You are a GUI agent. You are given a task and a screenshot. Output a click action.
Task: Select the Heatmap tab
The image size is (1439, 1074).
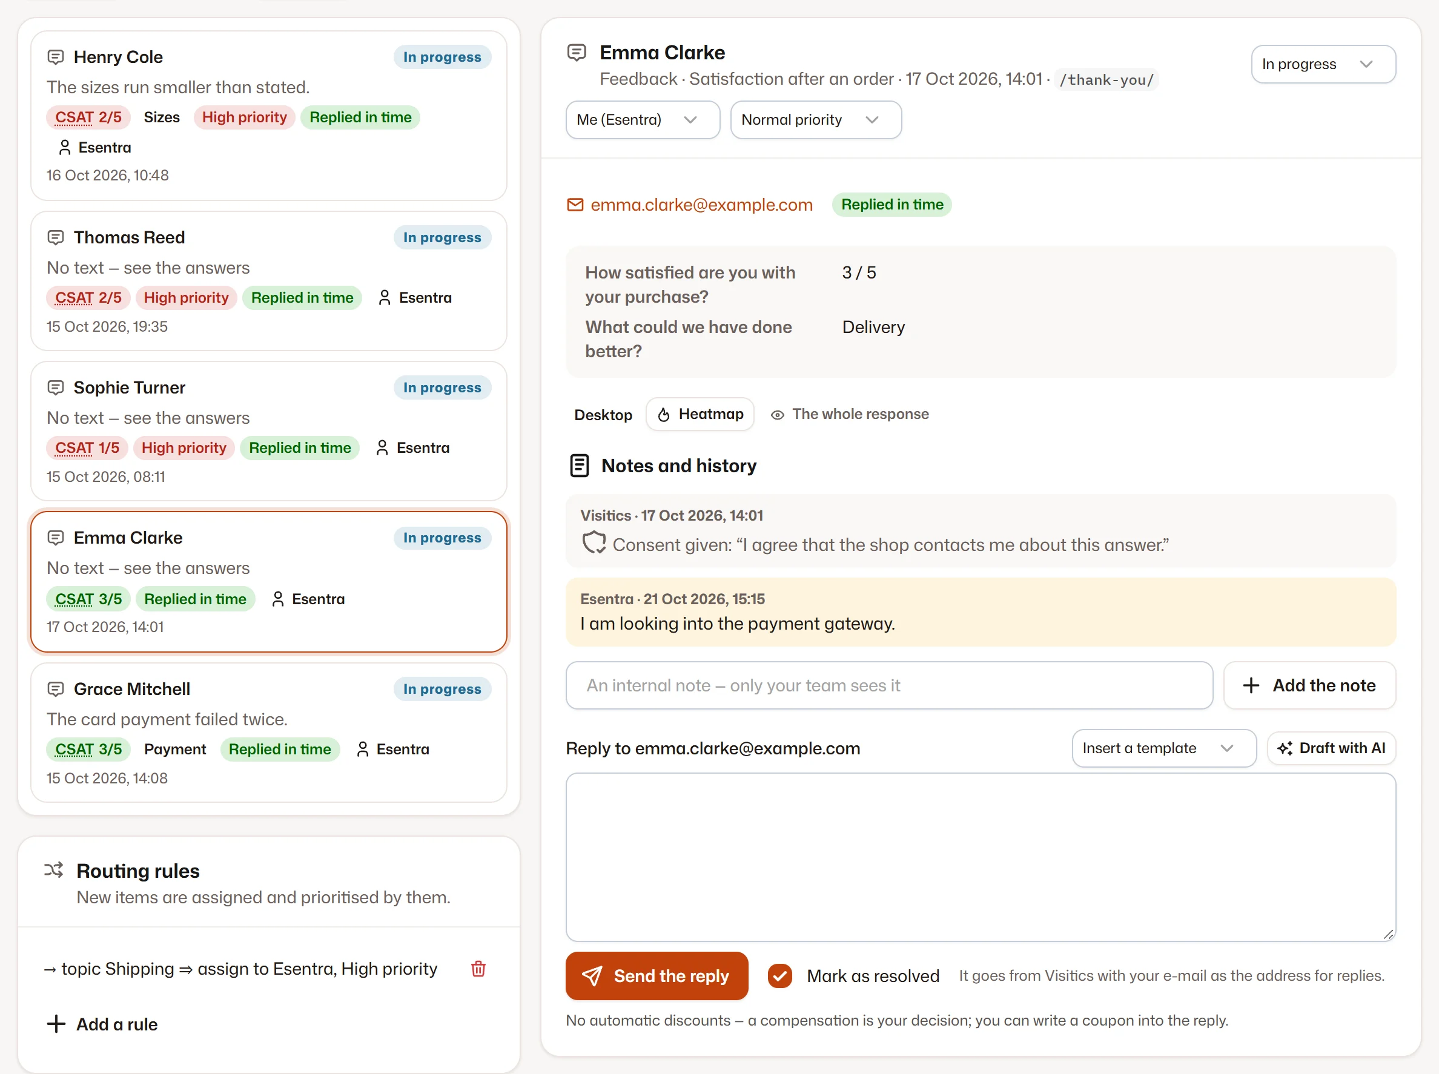(x=700, y=414)
